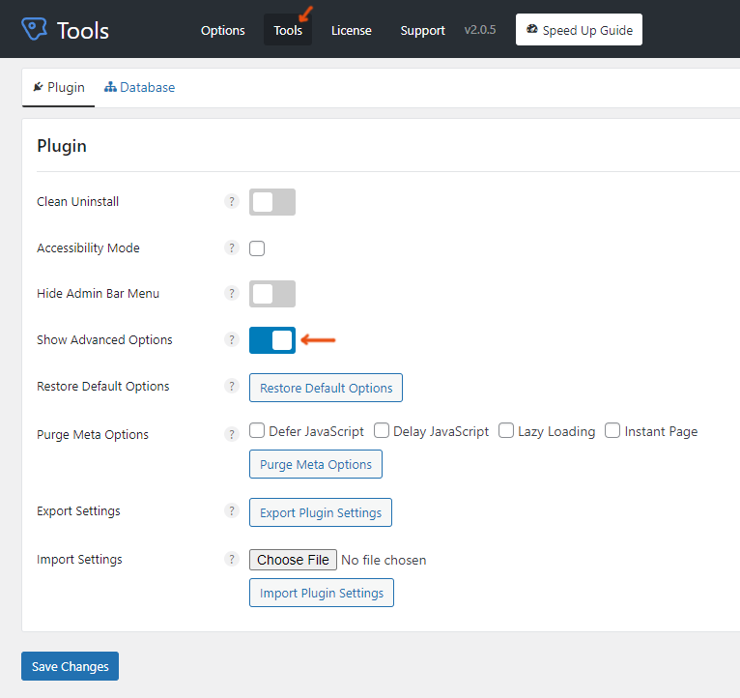Check the Accessibility Mode checkbox
This screenshot has width=740, height=698.
click(x=257, y=248)
